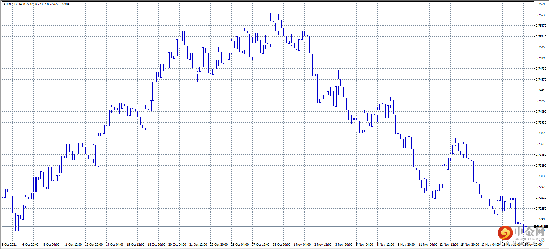The image size is (549, 249).
Task: Select the 28 Oct 20:00 time label
Action: click(x=282, y=245)
